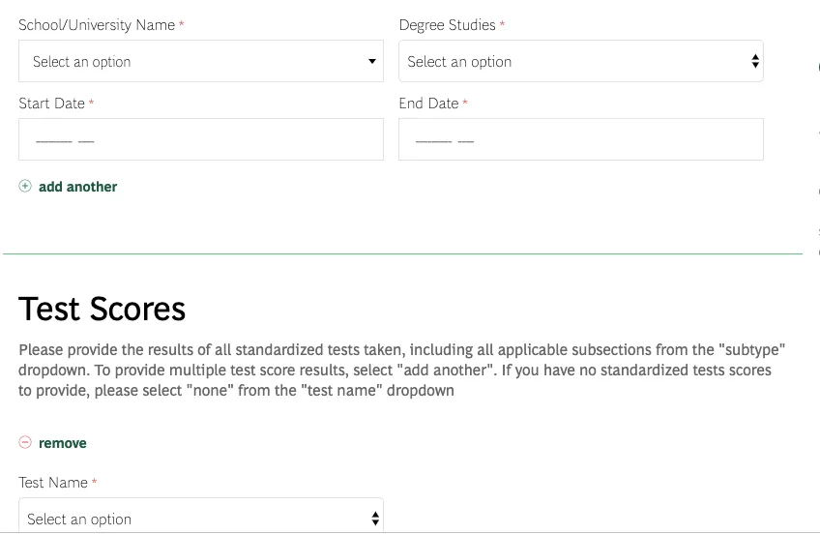Click the green plus circle icon

25,186
